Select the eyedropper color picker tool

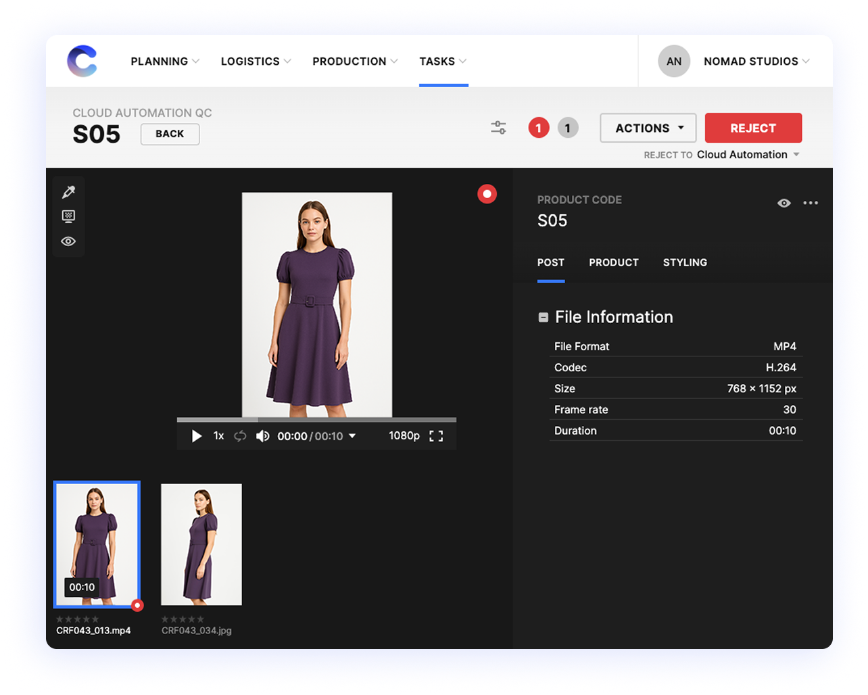point(68,193)
